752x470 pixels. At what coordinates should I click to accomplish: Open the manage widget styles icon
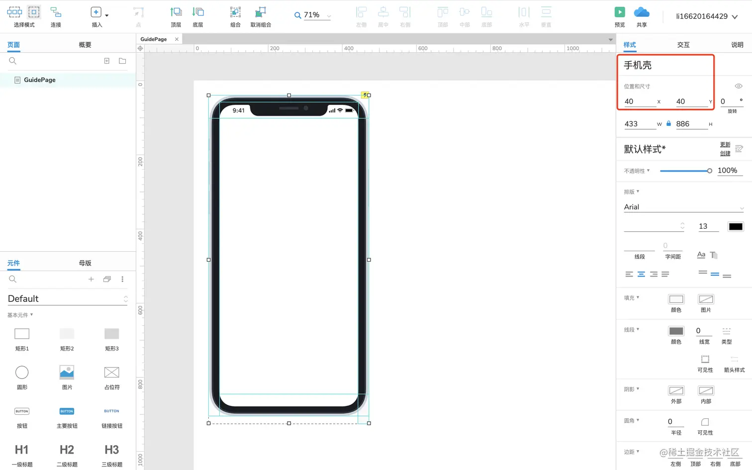739,149
